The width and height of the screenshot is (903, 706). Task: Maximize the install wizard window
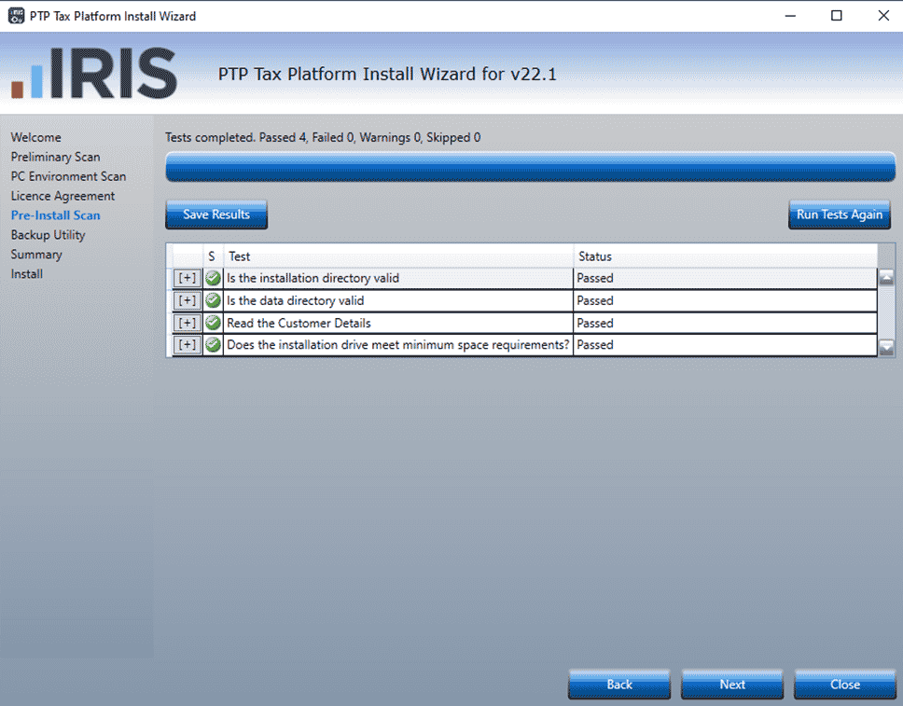click(837, 16)
